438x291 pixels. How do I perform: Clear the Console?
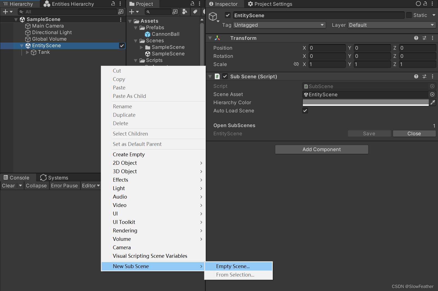8,185
